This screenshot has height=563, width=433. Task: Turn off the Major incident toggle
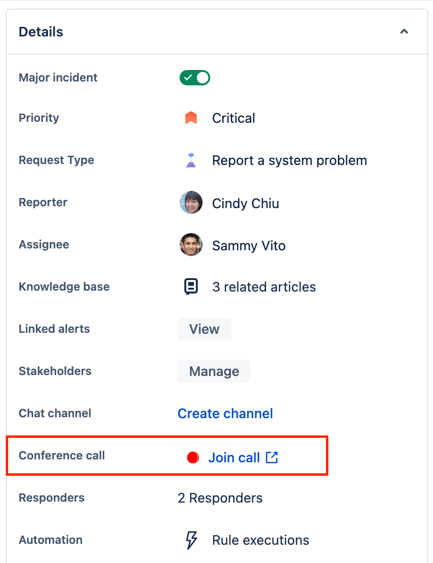[x=194, y=77]
